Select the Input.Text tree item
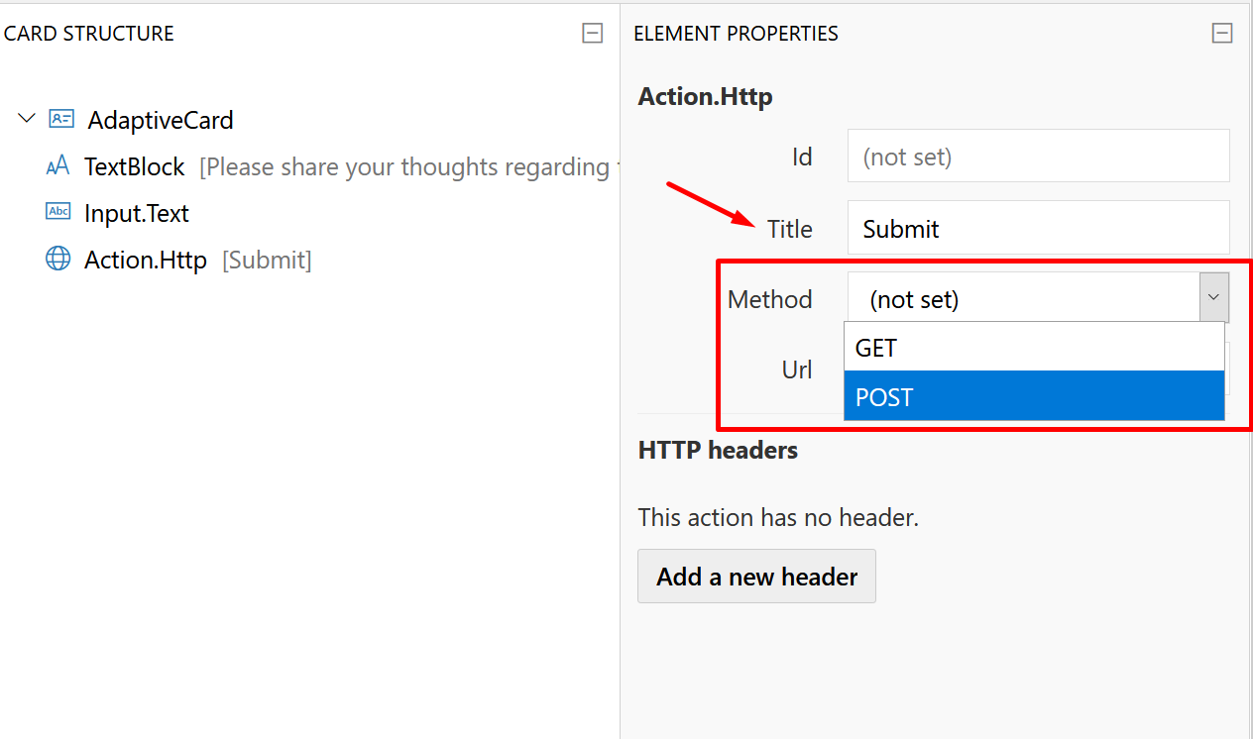 coord(137,213)
